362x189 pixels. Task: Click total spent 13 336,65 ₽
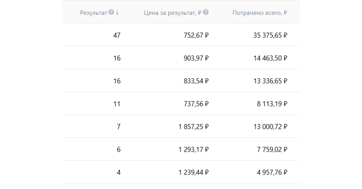(270, 81)
